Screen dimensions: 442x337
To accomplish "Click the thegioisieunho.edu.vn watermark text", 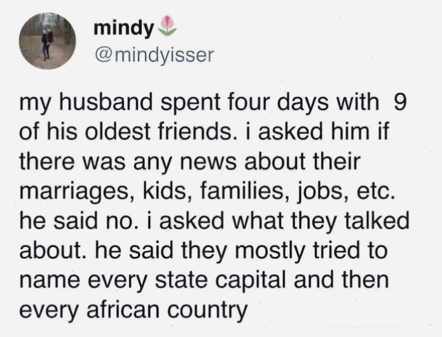I will [x=363, y=326].
